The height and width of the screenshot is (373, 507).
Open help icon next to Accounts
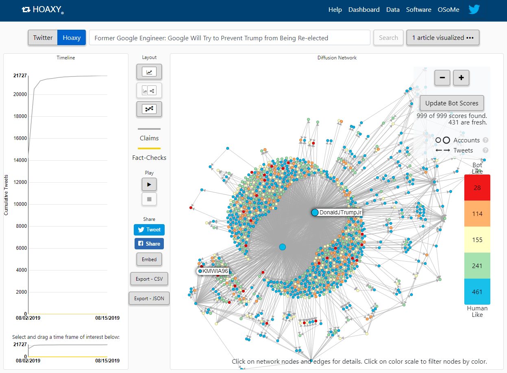(x=485, y=140)
